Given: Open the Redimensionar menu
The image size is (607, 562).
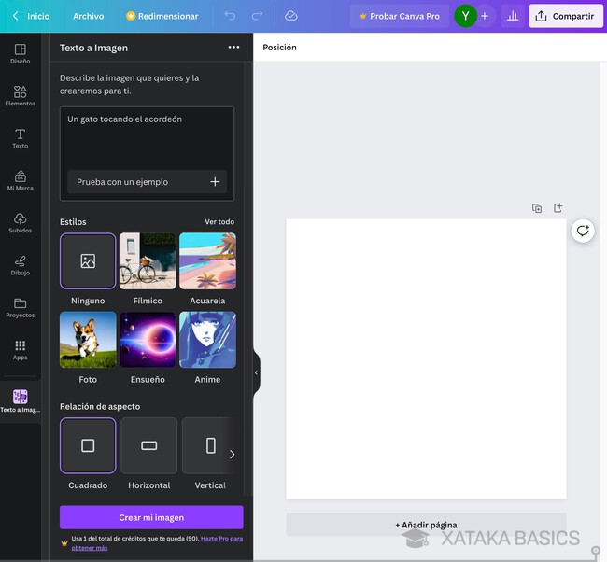Looking at the screenshot, I should (162, 16).
